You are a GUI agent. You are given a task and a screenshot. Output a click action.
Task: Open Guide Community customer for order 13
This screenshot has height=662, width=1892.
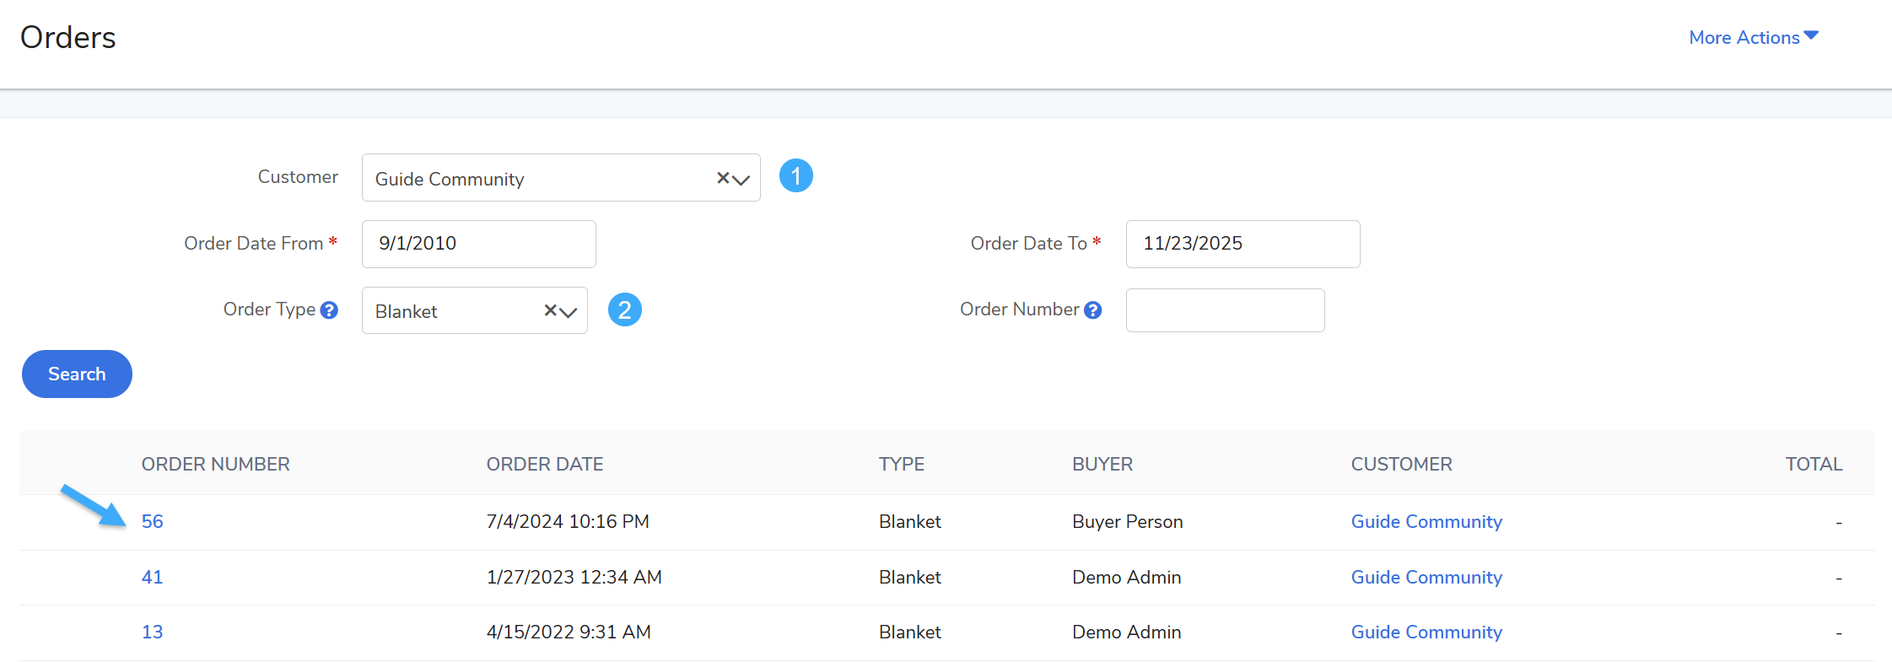click(1426, 632)
